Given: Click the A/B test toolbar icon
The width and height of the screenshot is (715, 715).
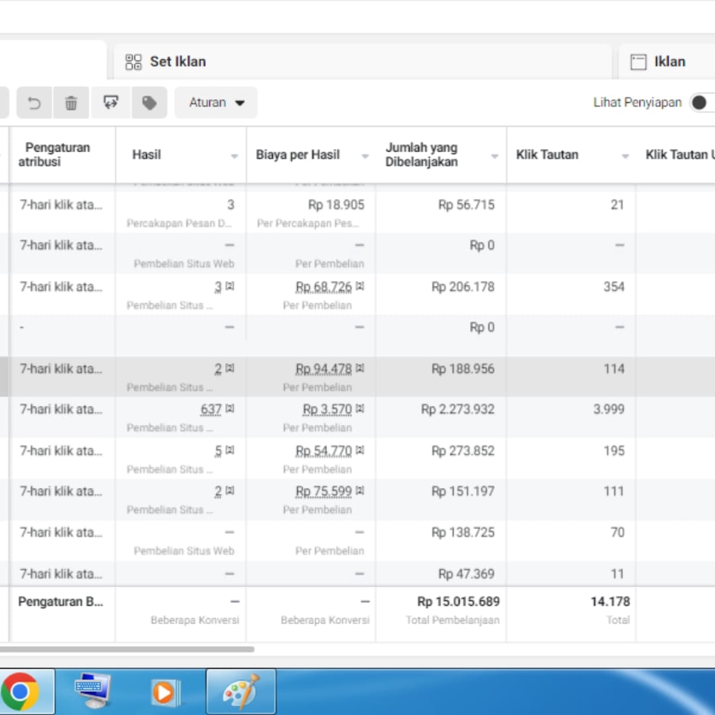Looking at the screenshot, I should (111, 103).
